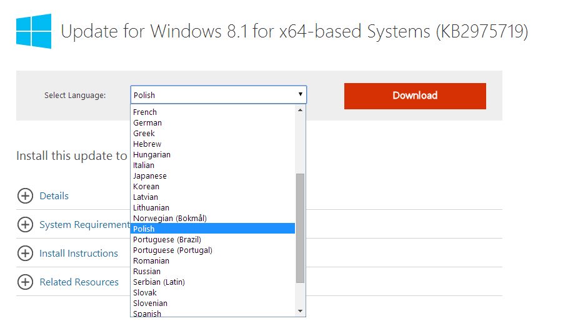Pick Serbian (Latin) language option

pos(159,282)
